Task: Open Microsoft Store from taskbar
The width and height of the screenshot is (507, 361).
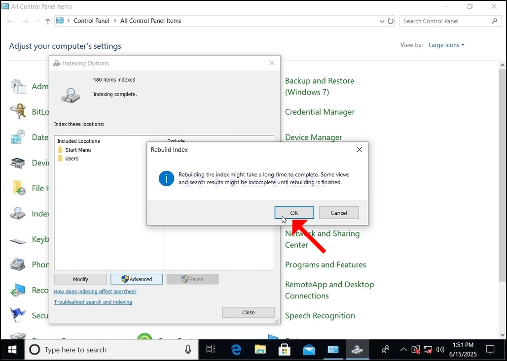Action: click(x=284, y=350)
